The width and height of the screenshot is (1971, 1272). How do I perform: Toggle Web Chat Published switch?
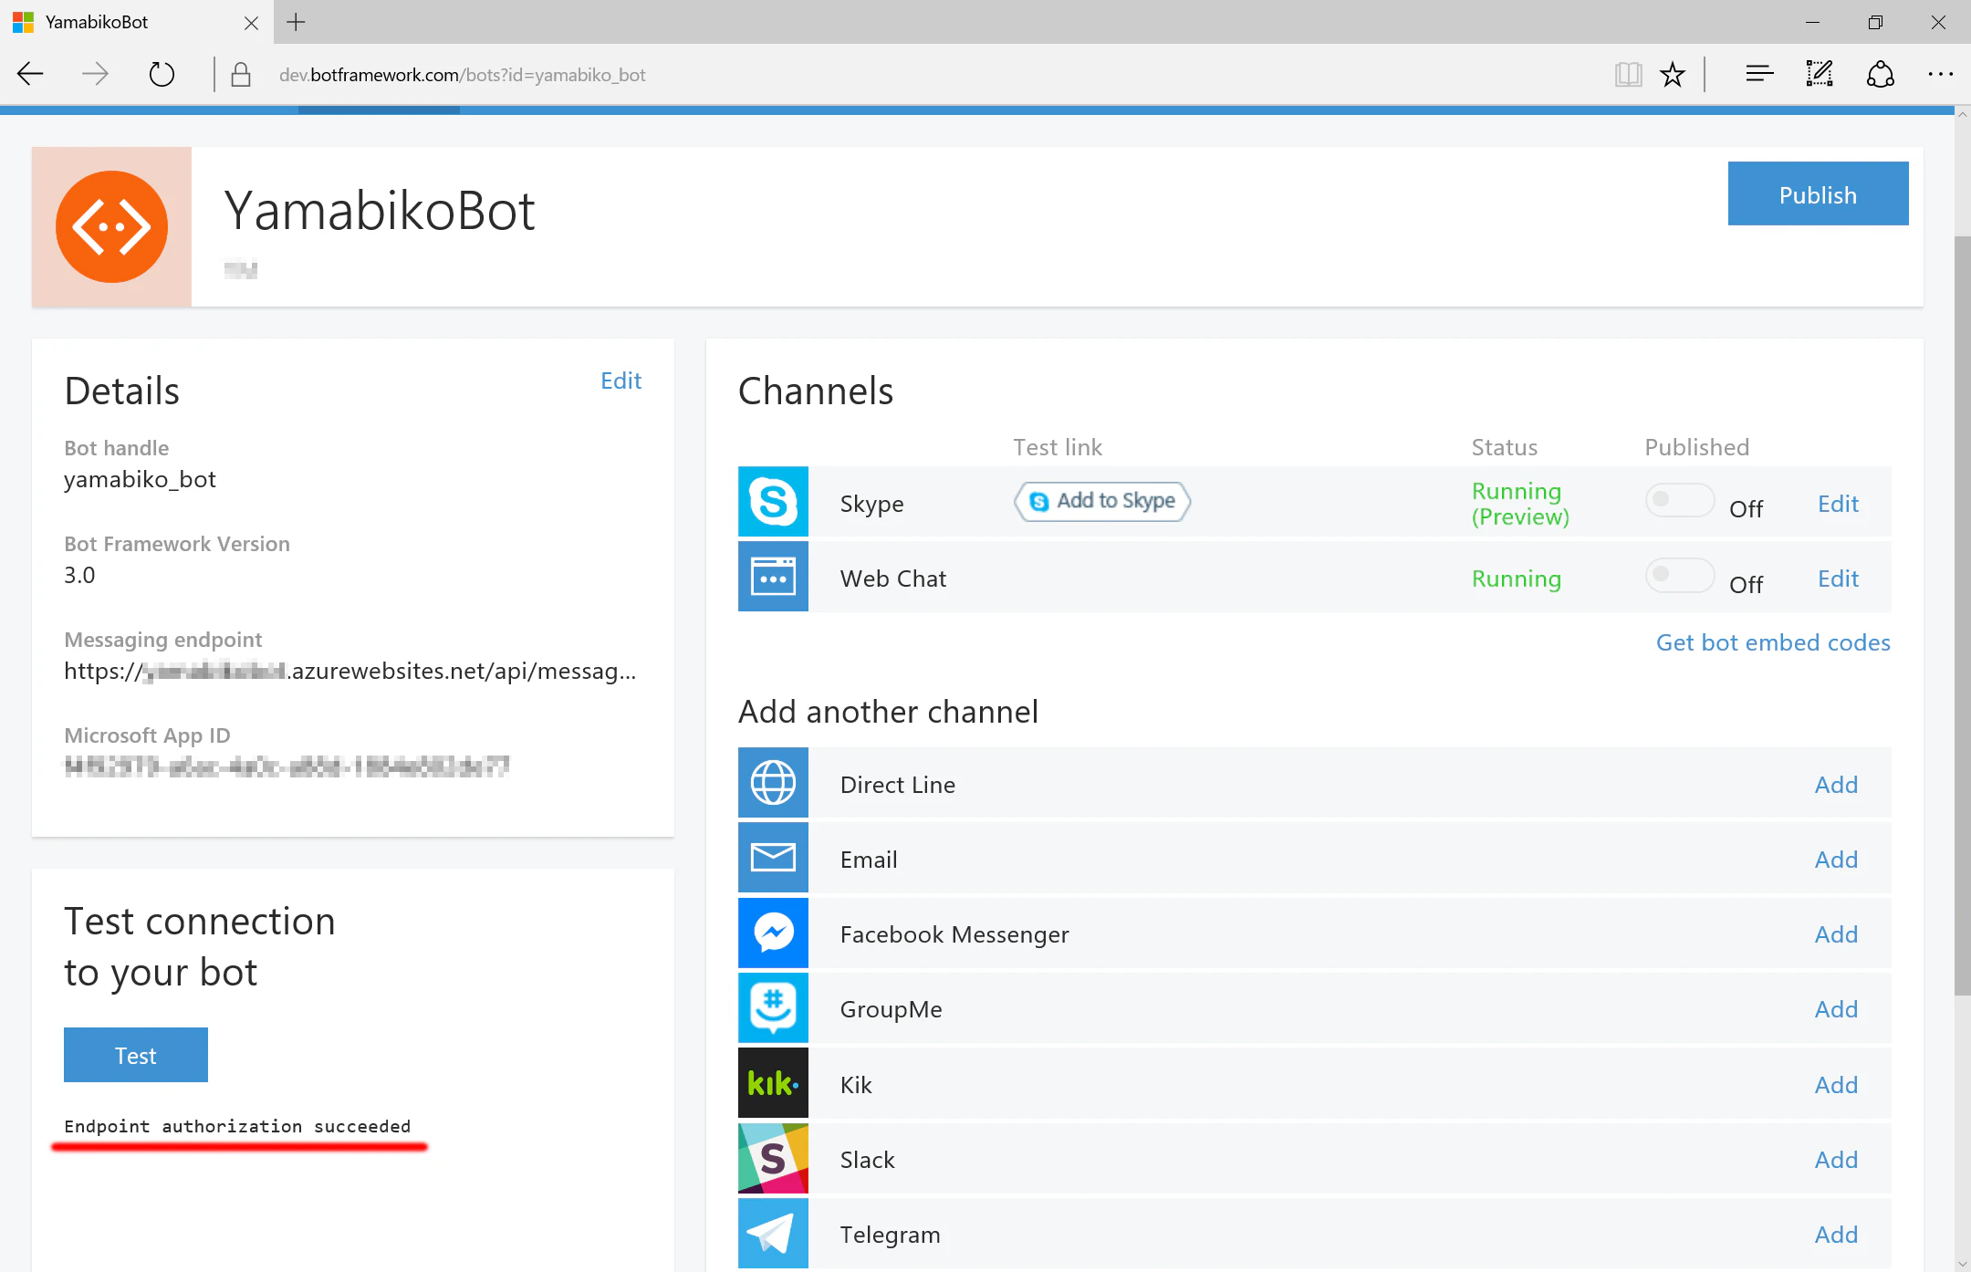click(x=1680, y=575)
